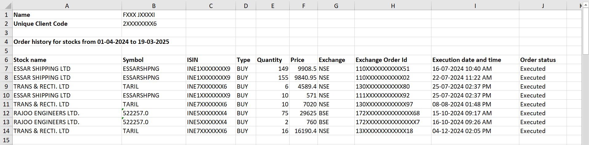Click the vertical scrollbar up arrow
Viewport: 589px width, 145px height.
click(586, 5)
